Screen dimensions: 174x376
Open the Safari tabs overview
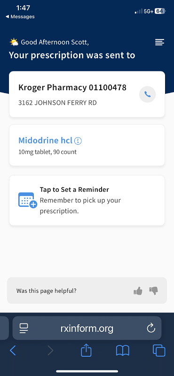pos(159,351)
